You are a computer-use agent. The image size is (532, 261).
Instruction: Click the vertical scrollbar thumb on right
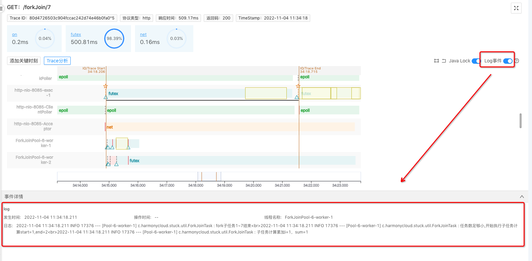520,121
